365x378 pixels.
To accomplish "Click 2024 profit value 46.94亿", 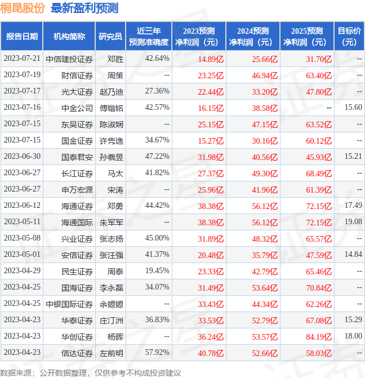I will [x=265, y=75].
